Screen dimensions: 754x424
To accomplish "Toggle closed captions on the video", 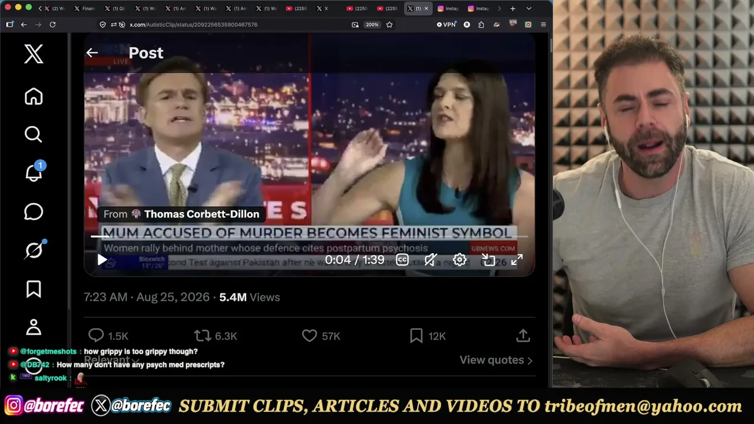I will (402, 260).
